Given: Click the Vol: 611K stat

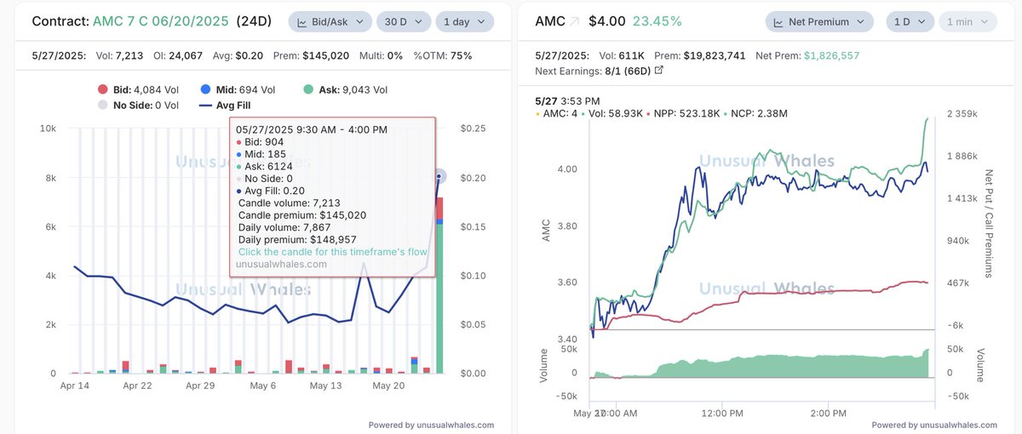Looking at the screenshot, I should (x=621, y=55).
